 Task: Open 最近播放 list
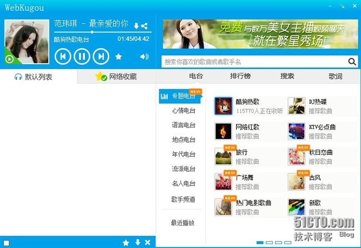click(183, 223)
